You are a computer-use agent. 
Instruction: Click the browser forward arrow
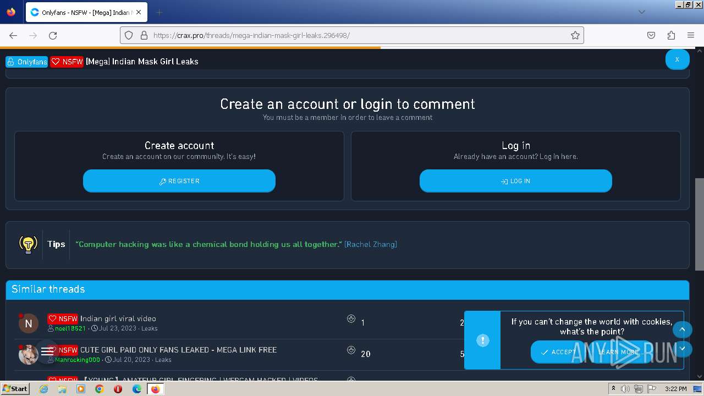tap(33, 35)
